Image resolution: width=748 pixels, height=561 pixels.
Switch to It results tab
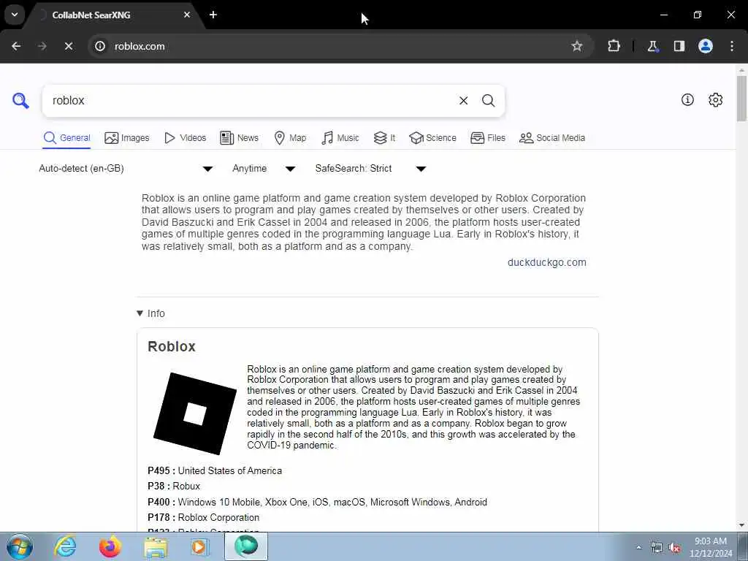[384, 138]
